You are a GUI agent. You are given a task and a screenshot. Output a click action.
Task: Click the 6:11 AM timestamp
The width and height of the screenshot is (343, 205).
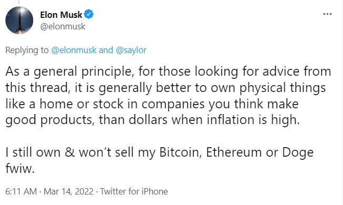click(x=21, y=191)
